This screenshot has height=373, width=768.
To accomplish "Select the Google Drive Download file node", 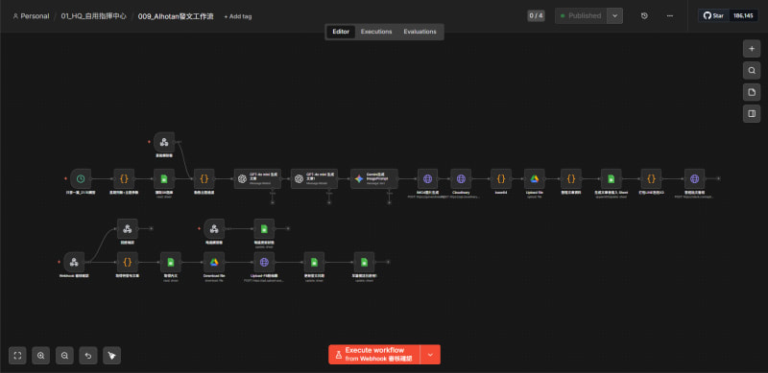I will [x=214, y=263].
